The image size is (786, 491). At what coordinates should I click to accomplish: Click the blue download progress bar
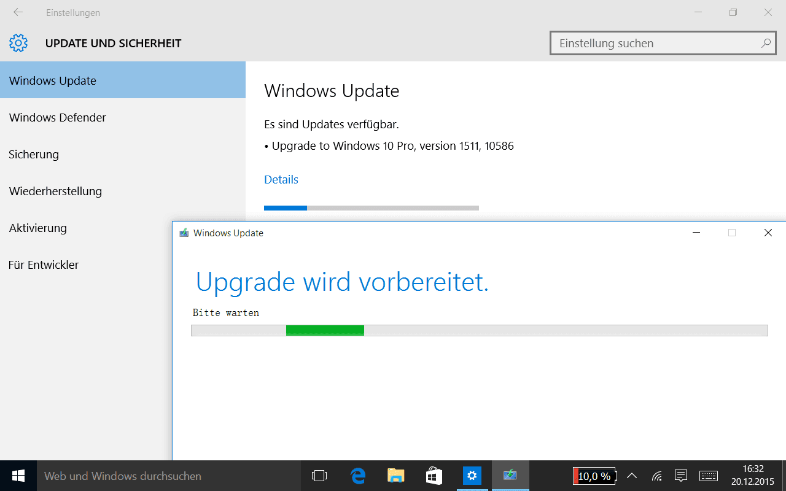tap(372, 208)
